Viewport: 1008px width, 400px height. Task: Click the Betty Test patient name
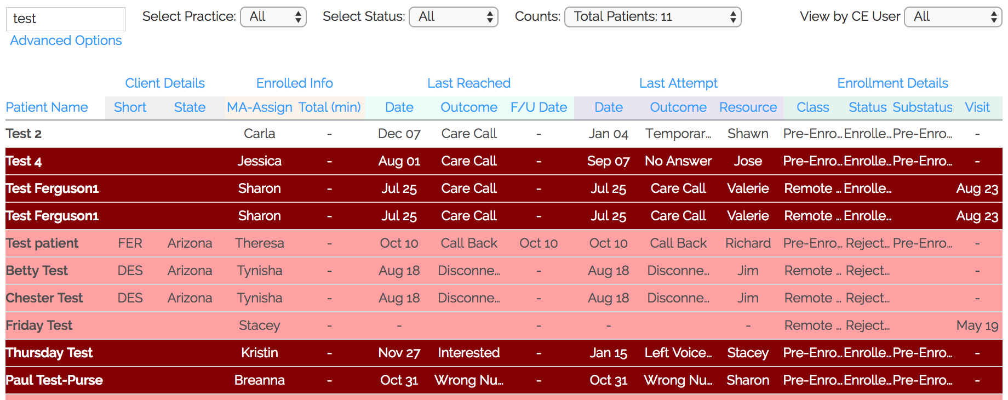point(37,271)
